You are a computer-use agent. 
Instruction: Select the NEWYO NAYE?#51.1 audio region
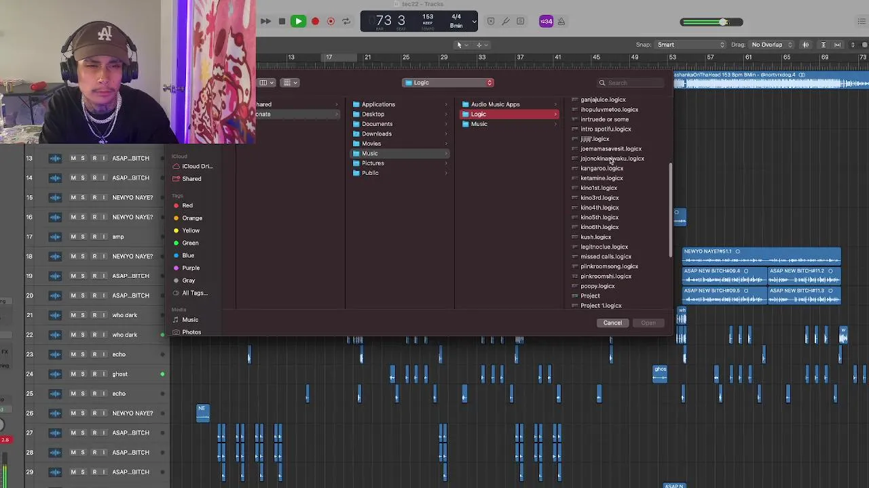[x=762, y=257]
